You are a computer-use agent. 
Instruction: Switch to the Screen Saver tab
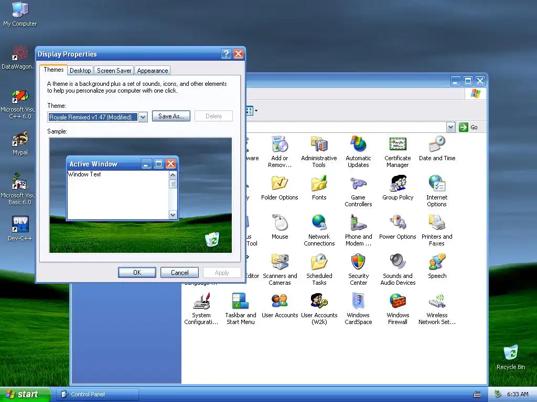tap(114, 71)
